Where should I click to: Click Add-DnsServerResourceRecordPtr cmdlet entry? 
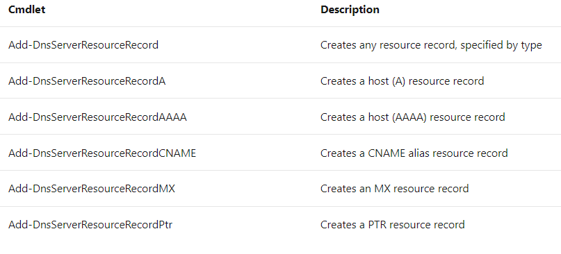(90, 225)
